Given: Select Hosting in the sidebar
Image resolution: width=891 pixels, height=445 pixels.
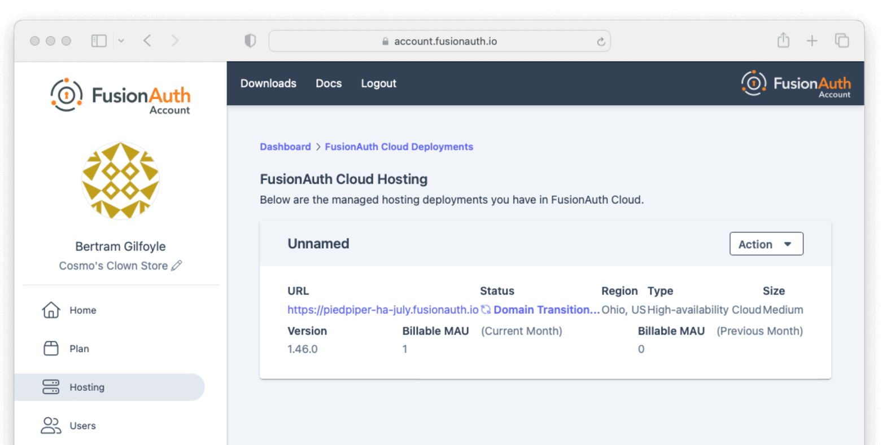Looking at the screenshot, I should 110,387.
